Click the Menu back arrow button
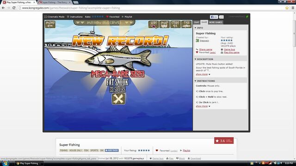The image size is (296, 166). 50,24
